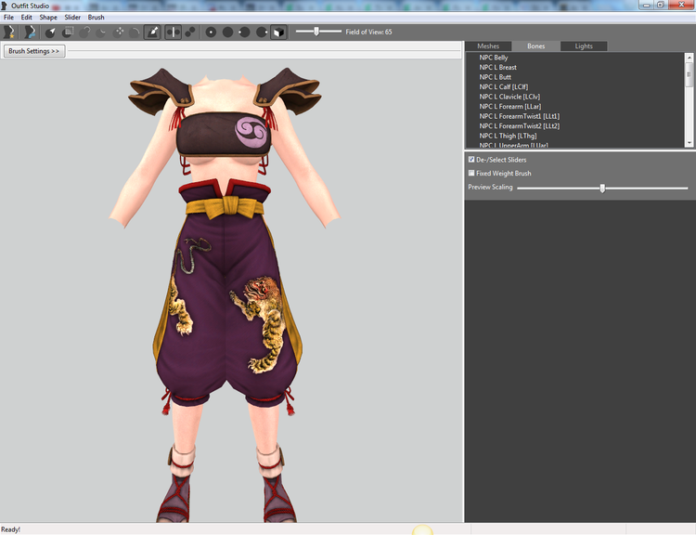Select NPC L Clavicle [LClv] bone

pos(509,97)
